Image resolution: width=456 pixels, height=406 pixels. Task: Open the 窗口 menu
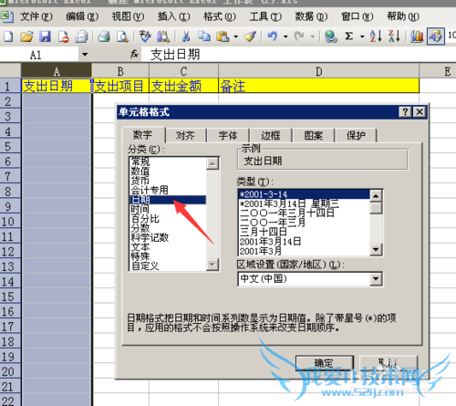pos(358,16)
